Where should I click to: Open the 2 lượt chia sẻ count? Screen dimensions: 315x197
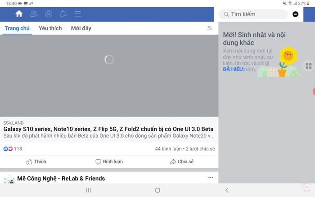tap(200, 149)
